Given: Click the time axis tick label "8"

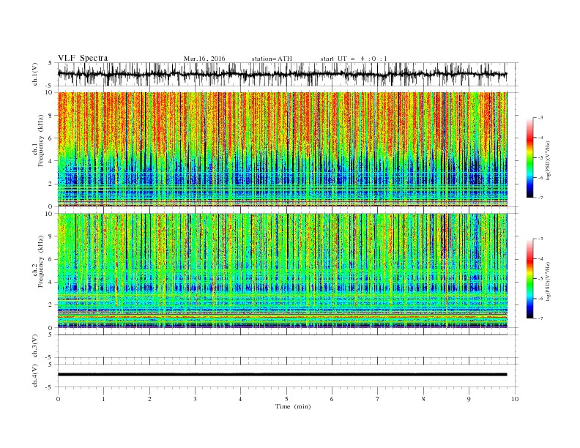Looking at the screenshot, I should click(423, 399).
